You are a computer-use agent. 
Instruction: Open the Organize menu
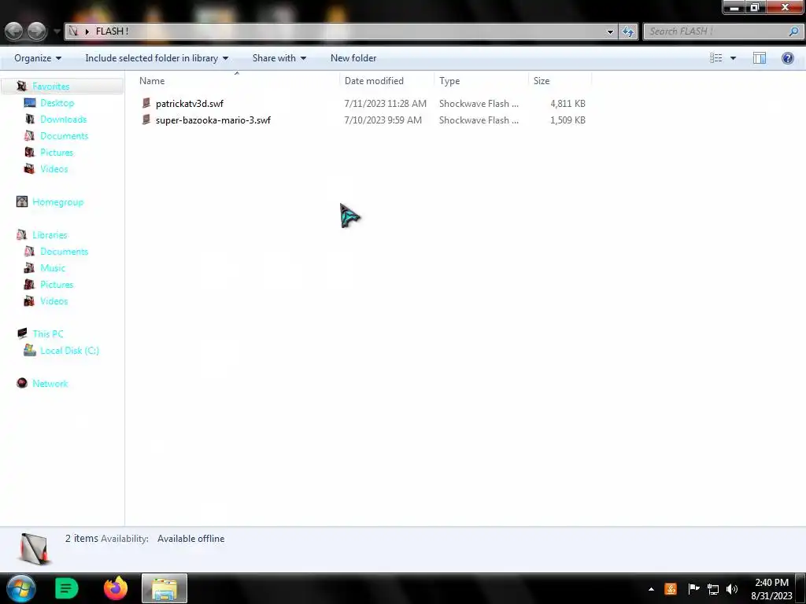38,58
